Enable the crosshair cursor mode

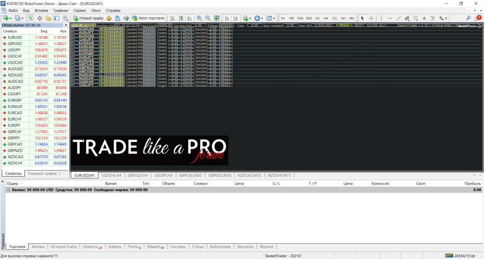tap(371, 18)
